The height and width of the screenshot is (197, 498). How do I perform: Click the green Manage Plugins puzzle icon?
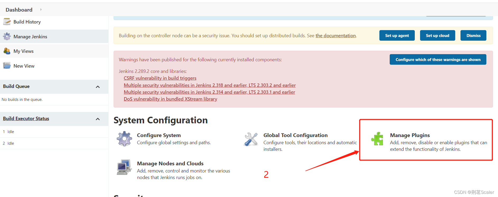pyautogui.click(x=377, y=139)
